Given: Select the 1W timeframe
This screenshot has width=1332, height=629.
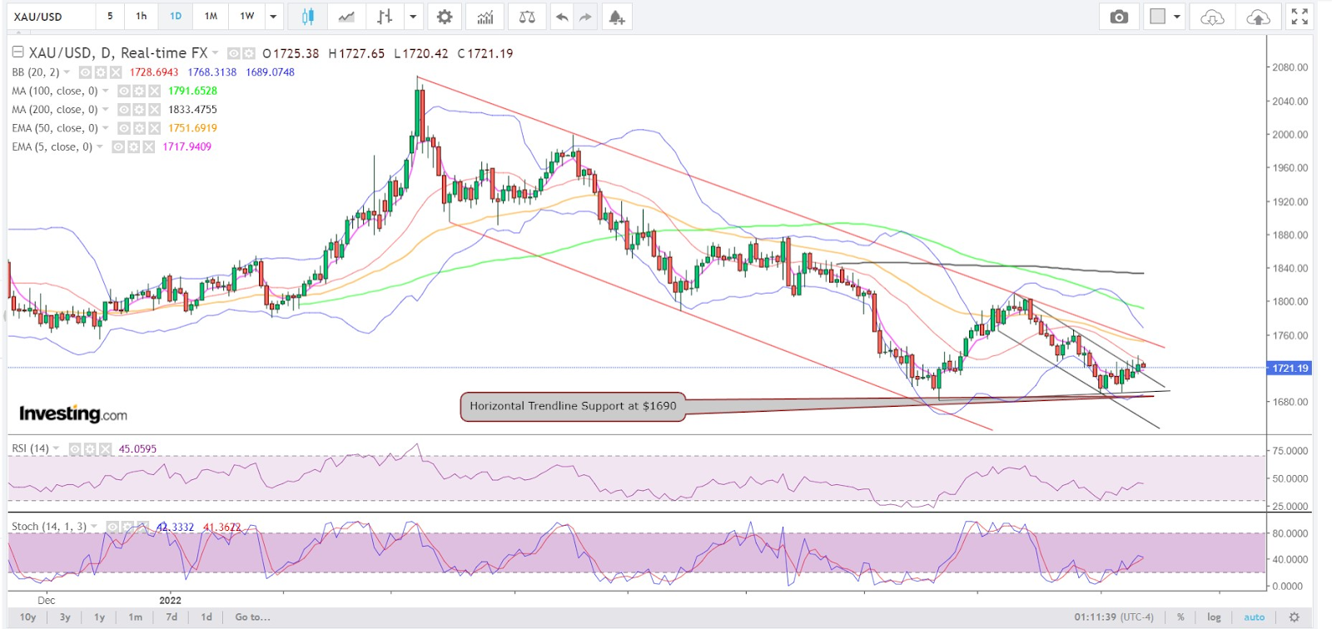Looking at the screenshot, I should pos(247,17).
